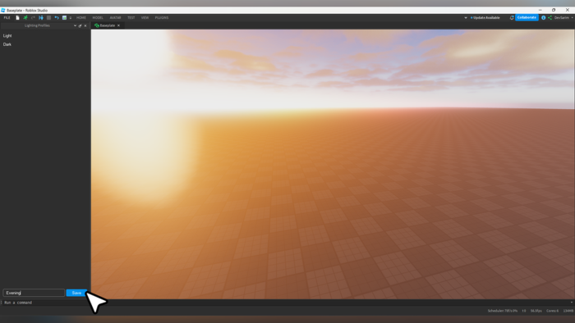The image size is (575, 323).
Task: Switch to the VIEW ribbon tab
Action: pos(145,17)
